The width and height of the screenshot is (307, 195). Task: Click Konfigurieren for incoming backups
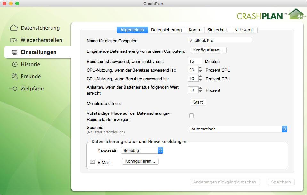(x=208, y=50)
